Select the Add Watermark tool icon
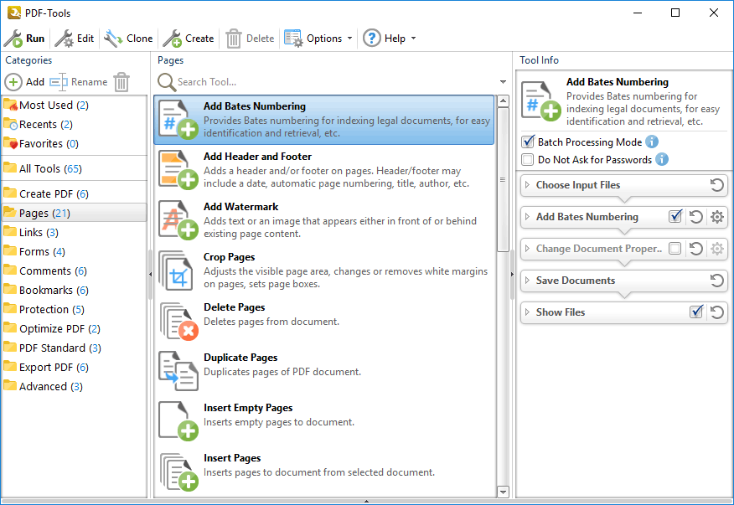Image resolution: width=734 pixels, height=505 pixels. tap(178, 220)
